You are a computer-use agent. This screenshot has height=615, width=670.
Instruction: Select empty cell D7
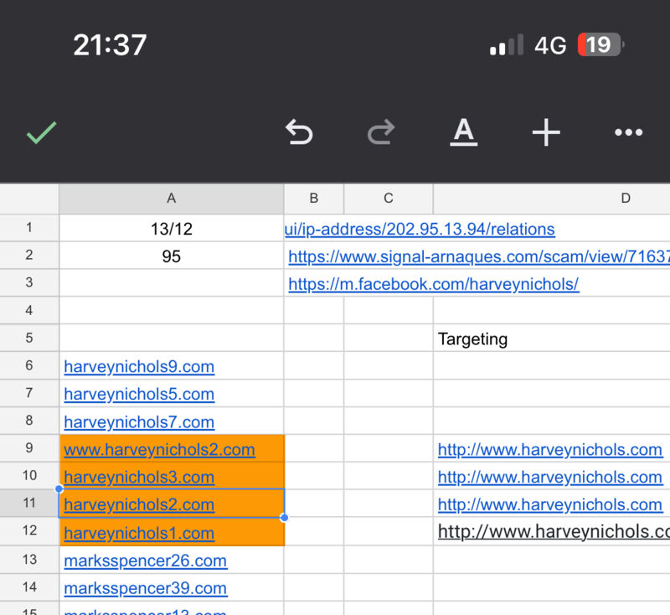click(x=552, y=393)
